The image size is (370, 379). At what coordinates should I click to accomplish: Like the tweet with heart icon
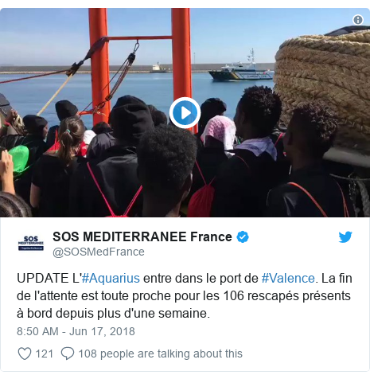pyautogui.click(x=25, y=354)
